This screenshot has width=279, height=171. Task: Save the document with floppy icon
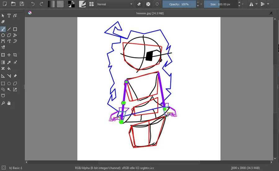[22, 4]
